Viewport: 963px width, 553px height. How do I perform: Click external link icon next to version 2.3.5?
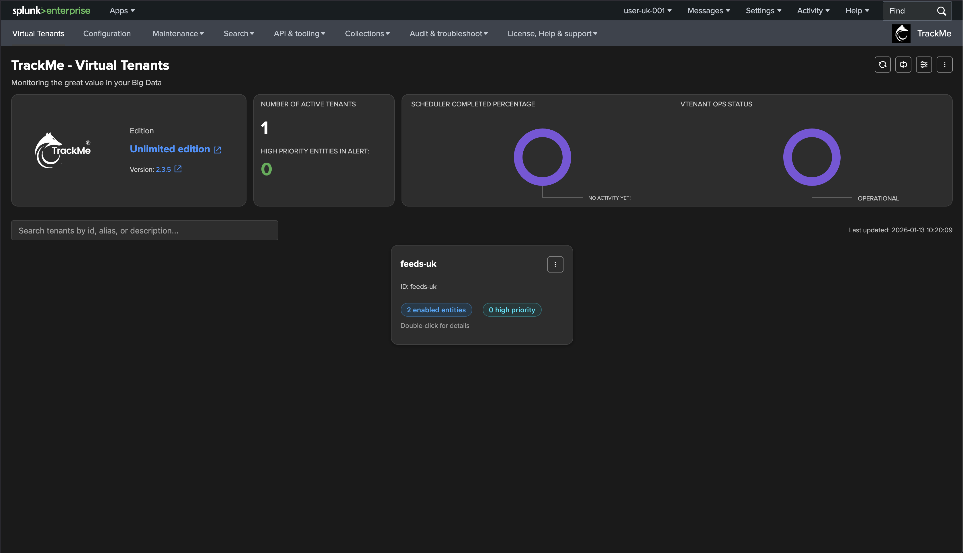tap(178, 169)
